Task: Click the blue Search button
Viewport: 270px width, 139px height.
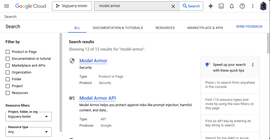Action: pyautogui.click(x=191, y=6)
